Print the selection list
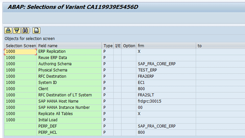The width and height of the screenshot is (245, 138). tap(37, 31)
